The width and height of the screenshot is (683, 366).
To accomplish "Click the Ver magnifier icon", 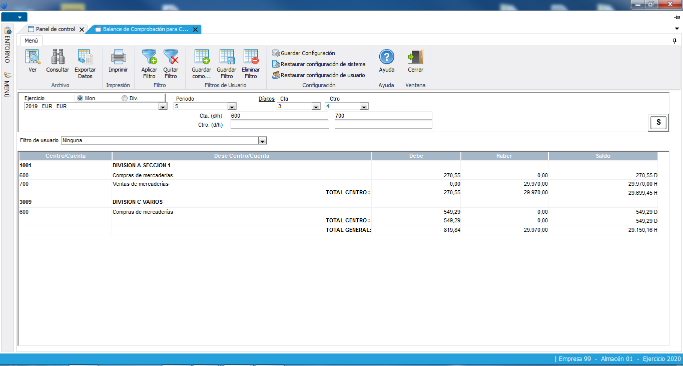I will pos(33,58).
